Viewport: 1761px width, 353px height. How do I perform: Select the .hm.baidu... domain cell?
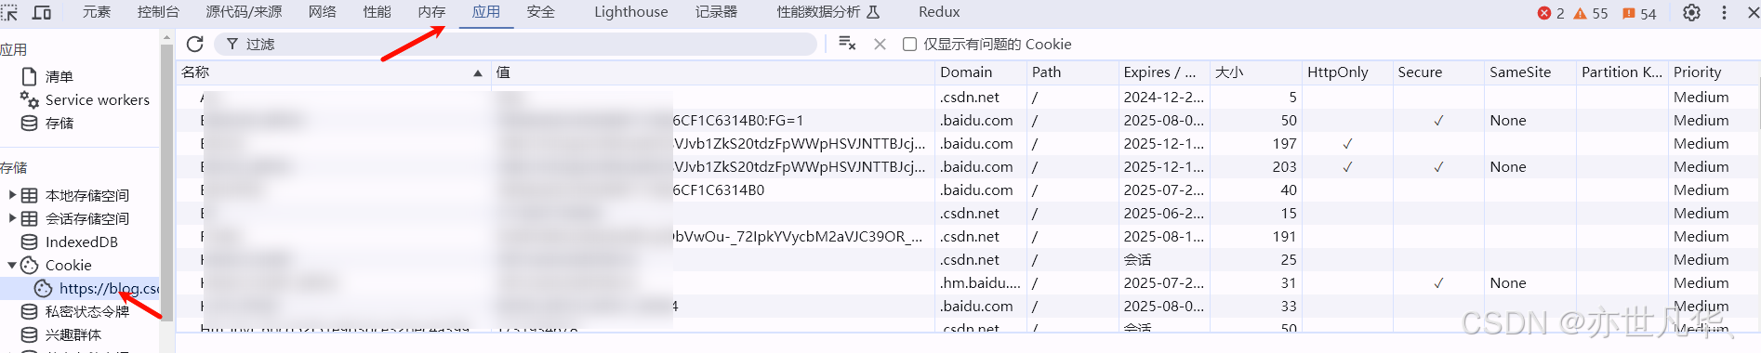980,282
